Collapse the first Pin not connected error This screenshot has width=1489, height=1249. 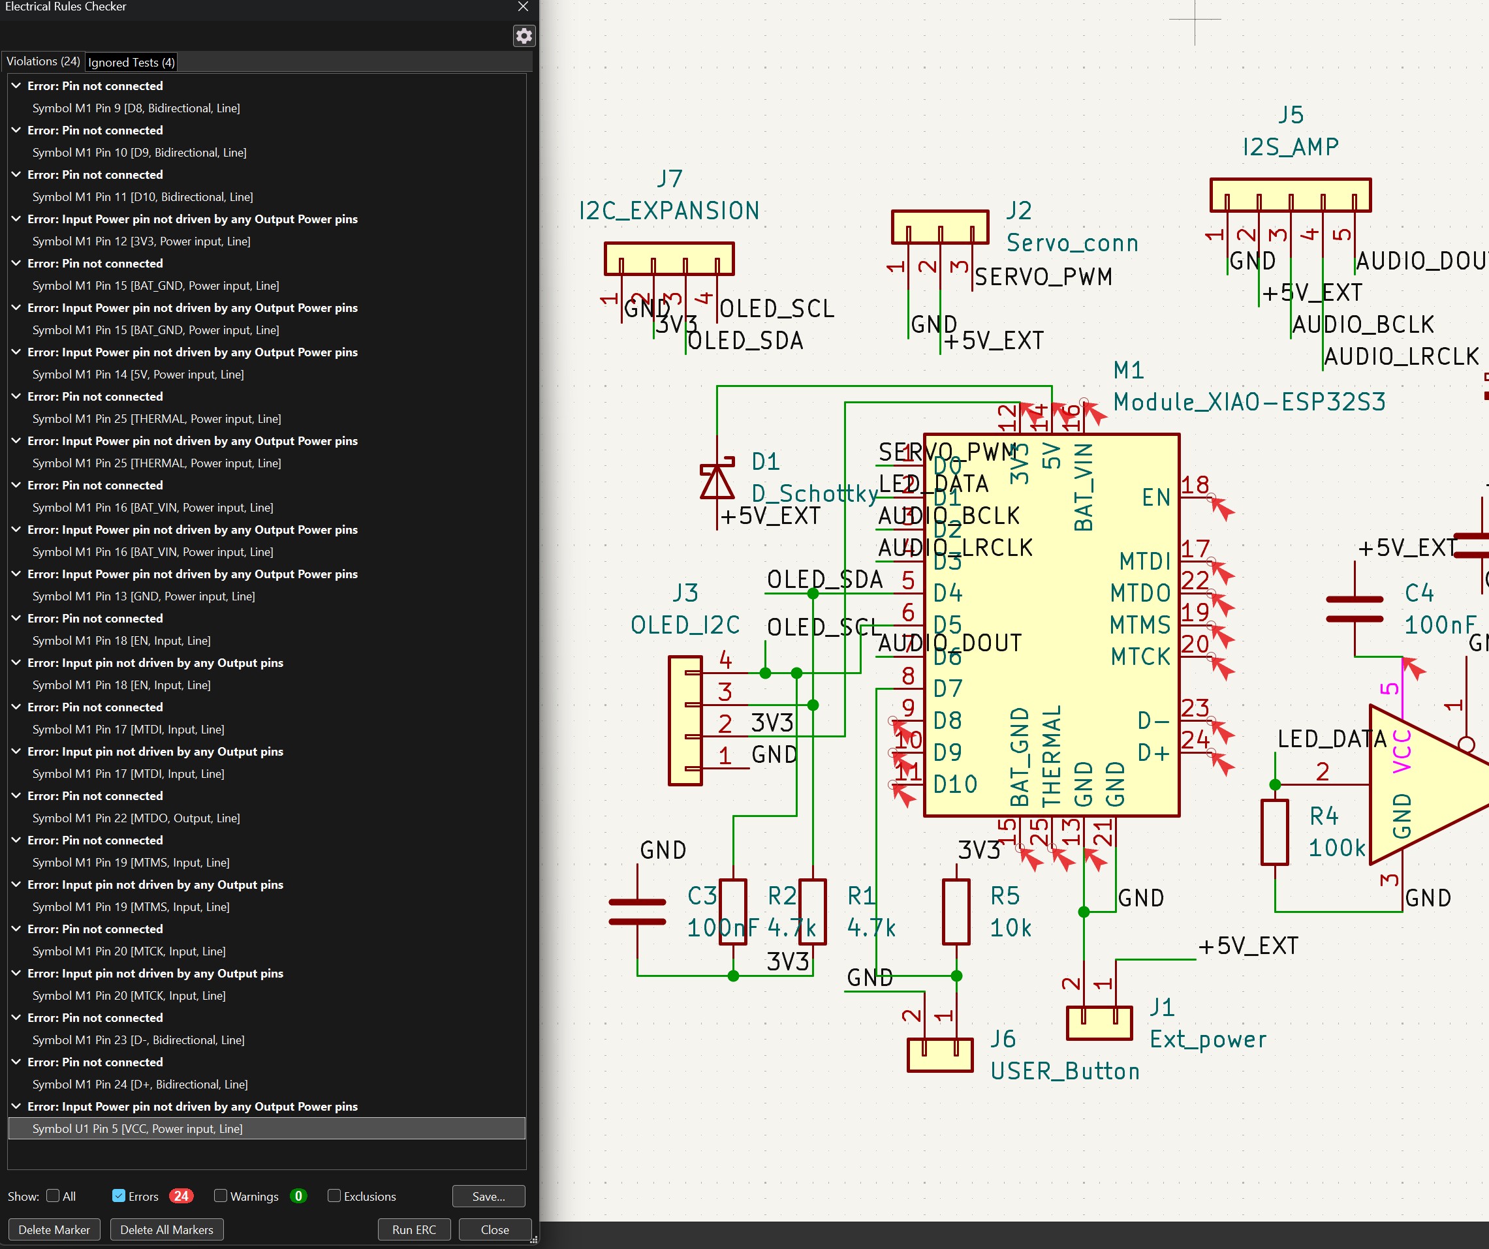(16, 85)
